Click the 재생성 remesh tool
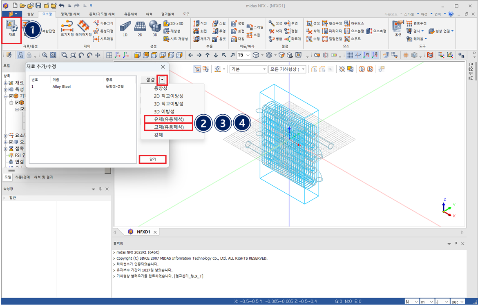This screenshot has width=478, height=305. pyautogui.click(x=172, y=31)
